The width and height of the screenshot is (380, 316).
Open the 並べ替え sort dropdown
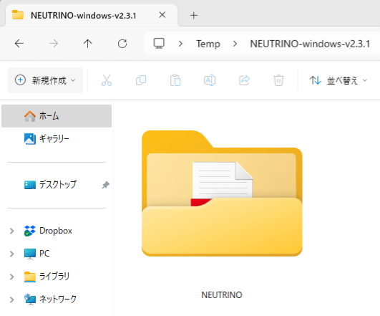(338, 80)
